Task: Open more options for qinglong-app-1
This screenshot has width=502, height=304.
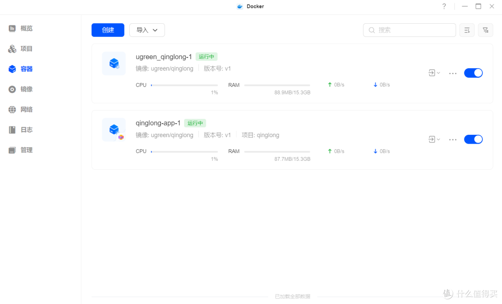Action: (453, 139)
